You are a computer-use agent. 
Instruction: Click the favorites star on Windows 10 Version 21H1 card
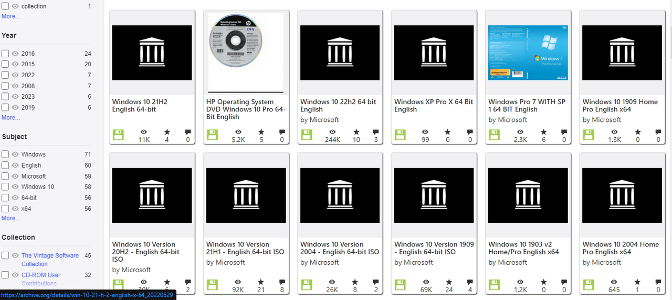click(261, 282)
